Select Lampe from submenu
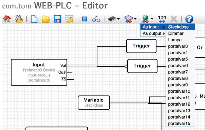 point(180,40)
